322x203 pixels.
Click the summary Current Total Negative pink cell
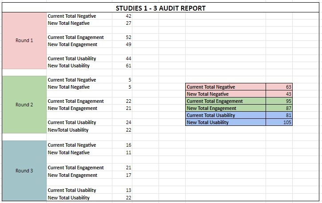tap(225, 87)
